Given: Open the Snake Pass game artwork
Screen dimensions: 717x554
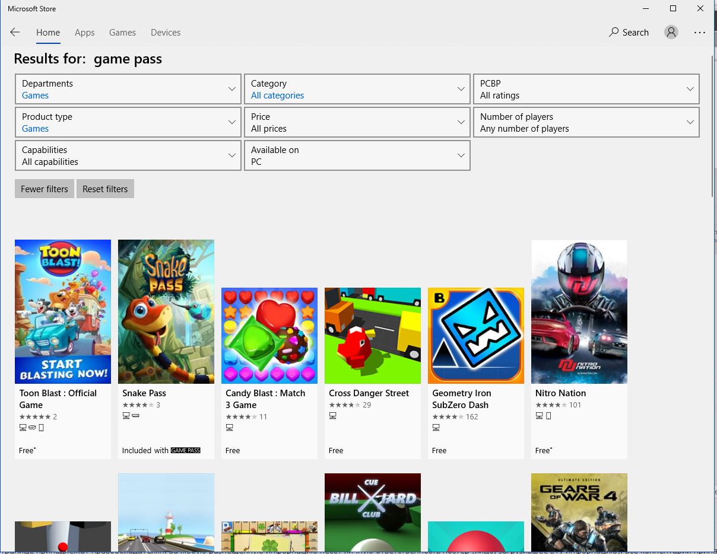Looking at the screenshot, I should [x=166, y=311].
